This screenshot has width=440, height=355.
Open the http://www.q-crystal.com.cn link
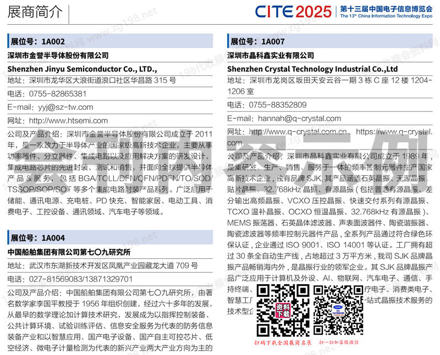pyautogui.click(x=300, y=132)
